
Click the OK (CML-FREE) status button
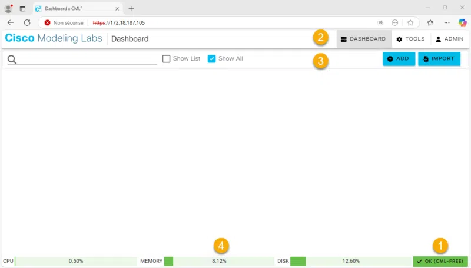click(440, 261)
